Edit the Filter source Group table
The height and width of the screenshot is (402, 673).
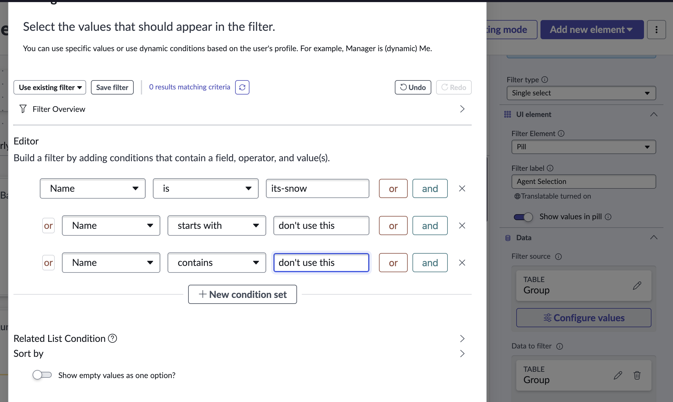(637, 285)
